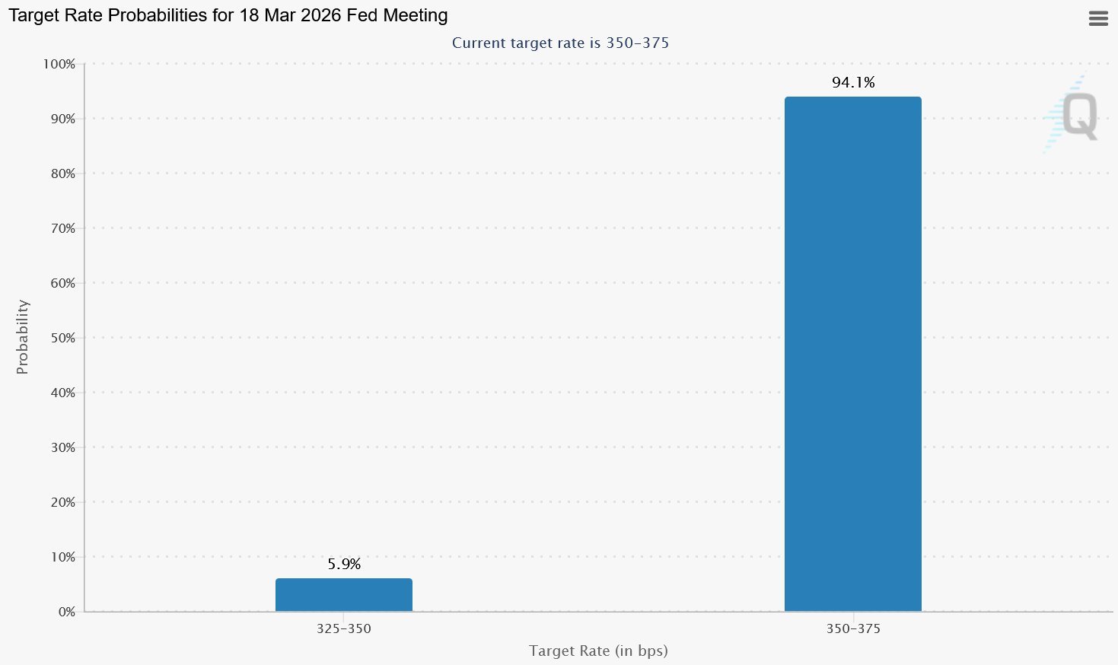
Task: Click the chart title for 18 Mar 2026 meeting
Action: 228,15
